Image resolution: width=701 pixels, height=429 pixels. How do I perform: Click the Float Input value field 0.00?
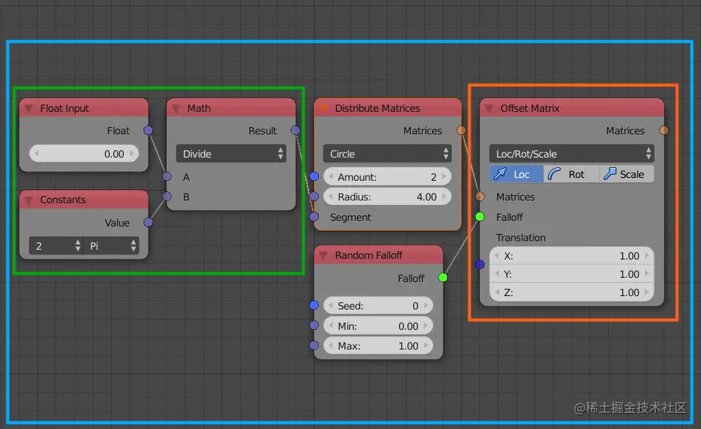pyautogui.click(x=84, y=154)
